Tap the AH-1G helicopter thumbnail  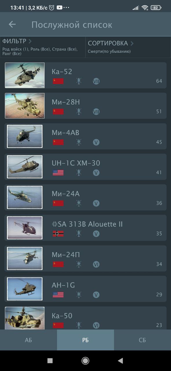pyautogui.click(x=25, y=289)
